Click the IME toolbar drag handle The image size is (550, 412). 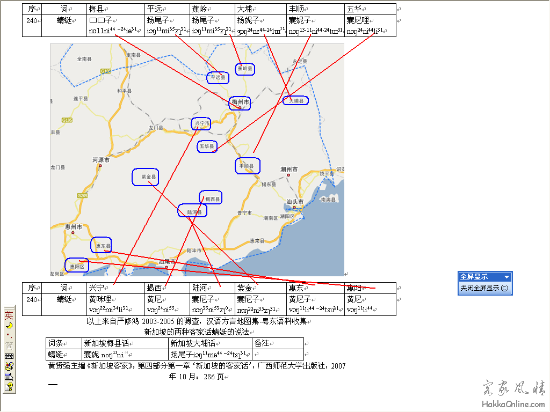9,307
